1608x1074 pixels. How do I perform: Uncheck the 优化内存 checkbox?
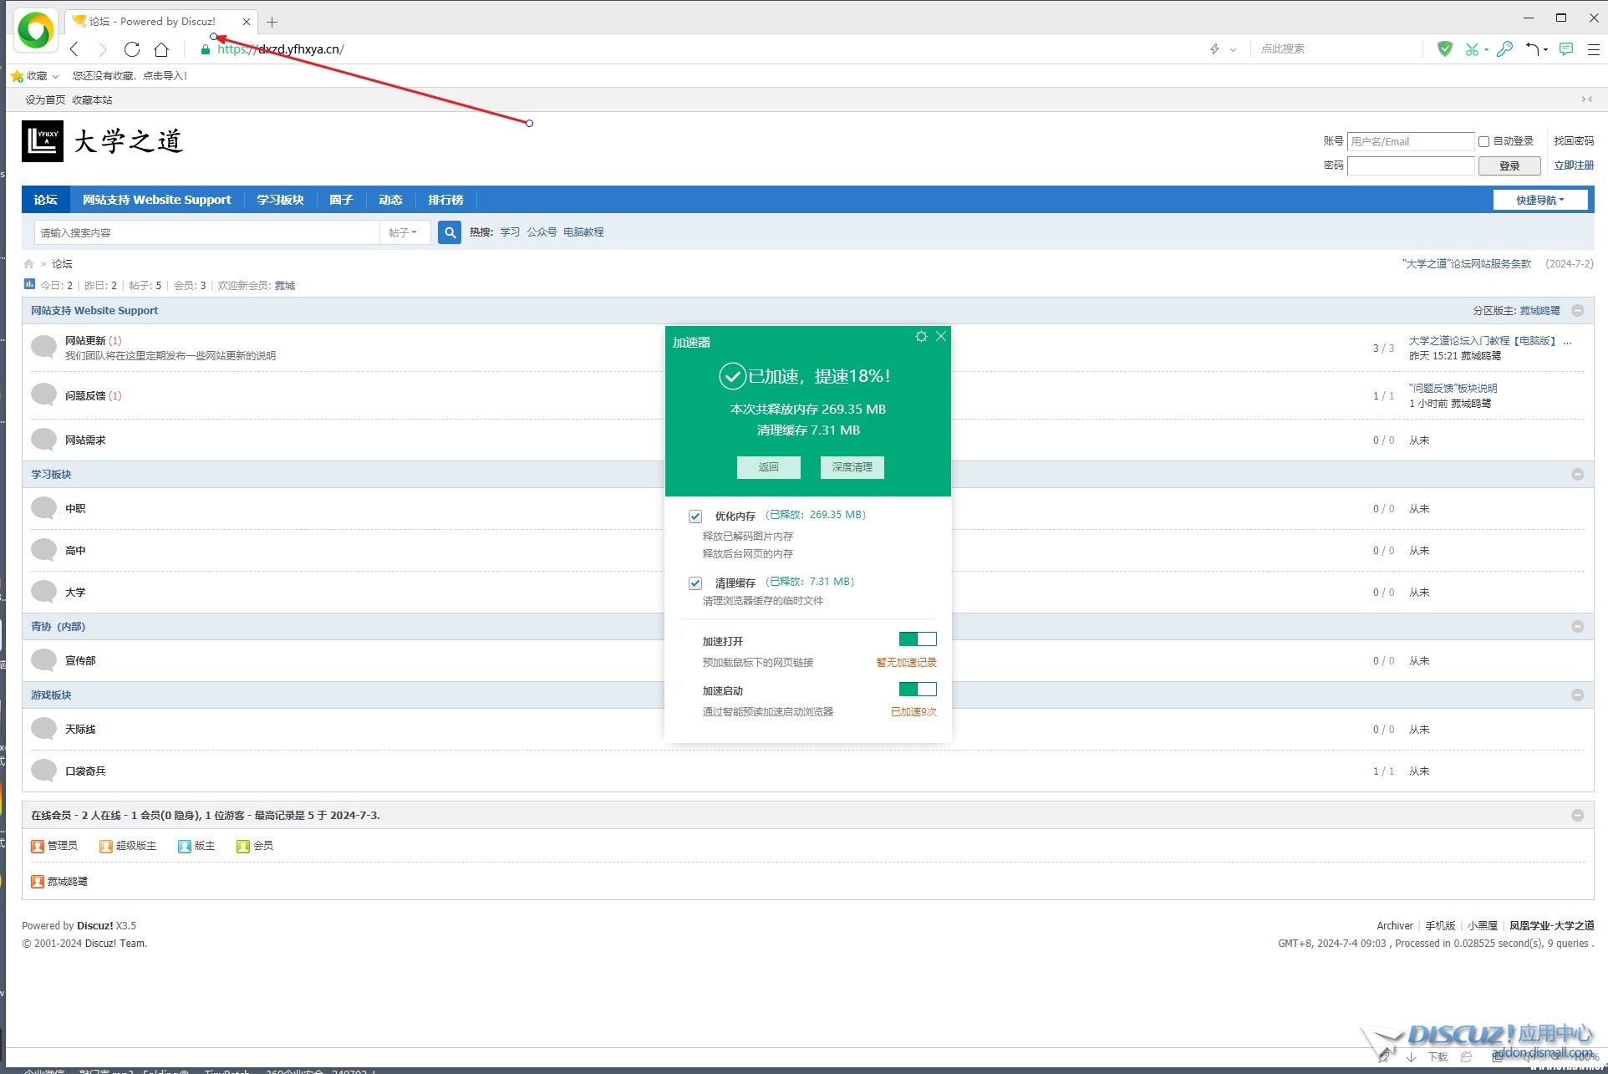coord(695,516)
